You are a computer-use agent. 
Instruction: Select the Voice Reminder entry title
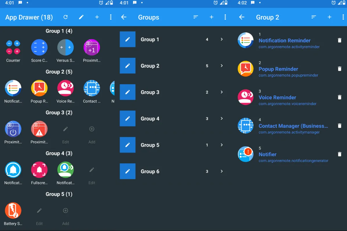coord(277,98)
